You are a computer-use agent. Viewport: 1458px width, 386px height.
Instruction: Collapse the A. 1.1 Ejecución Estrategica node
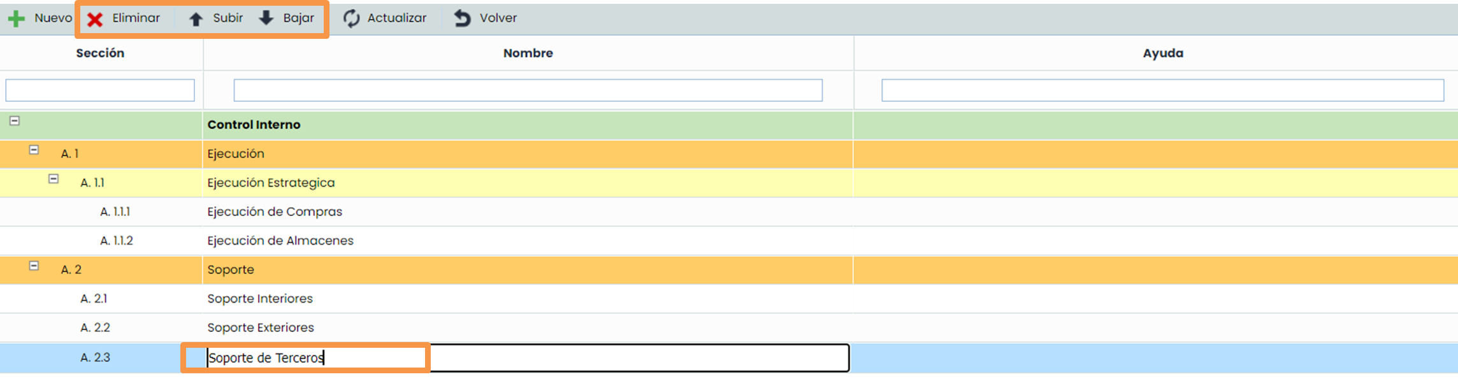coord(54,179)
